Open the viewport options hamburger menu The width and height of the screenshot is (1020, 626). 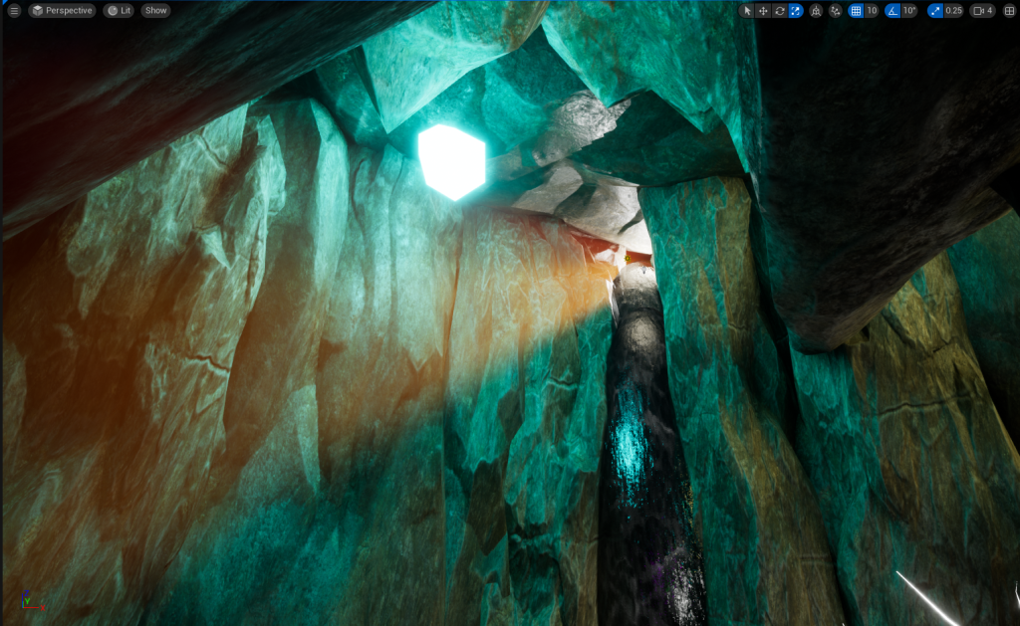point(14,11)
